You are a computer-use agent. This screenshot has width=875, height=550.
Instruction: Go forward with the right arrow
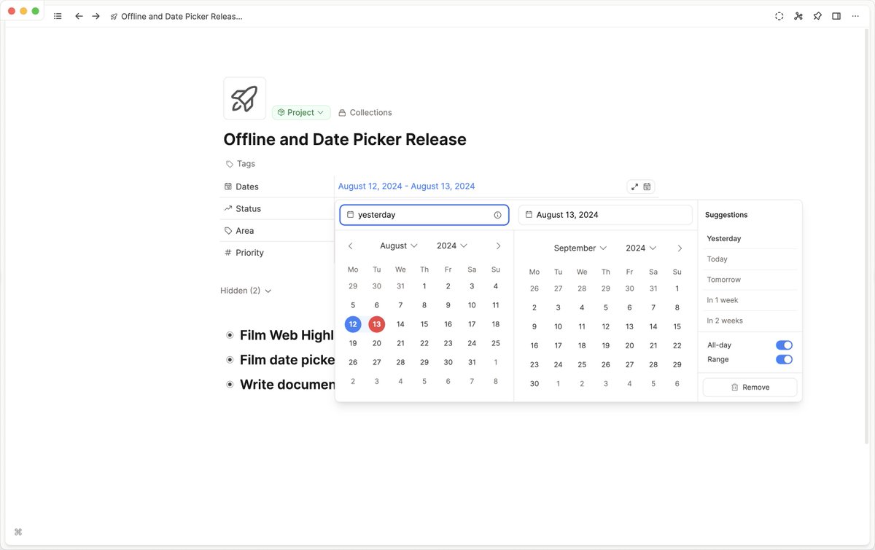click(x=96, y=16)
